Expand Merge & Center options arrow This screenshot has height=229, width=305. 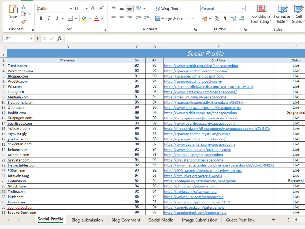[192, 19]
